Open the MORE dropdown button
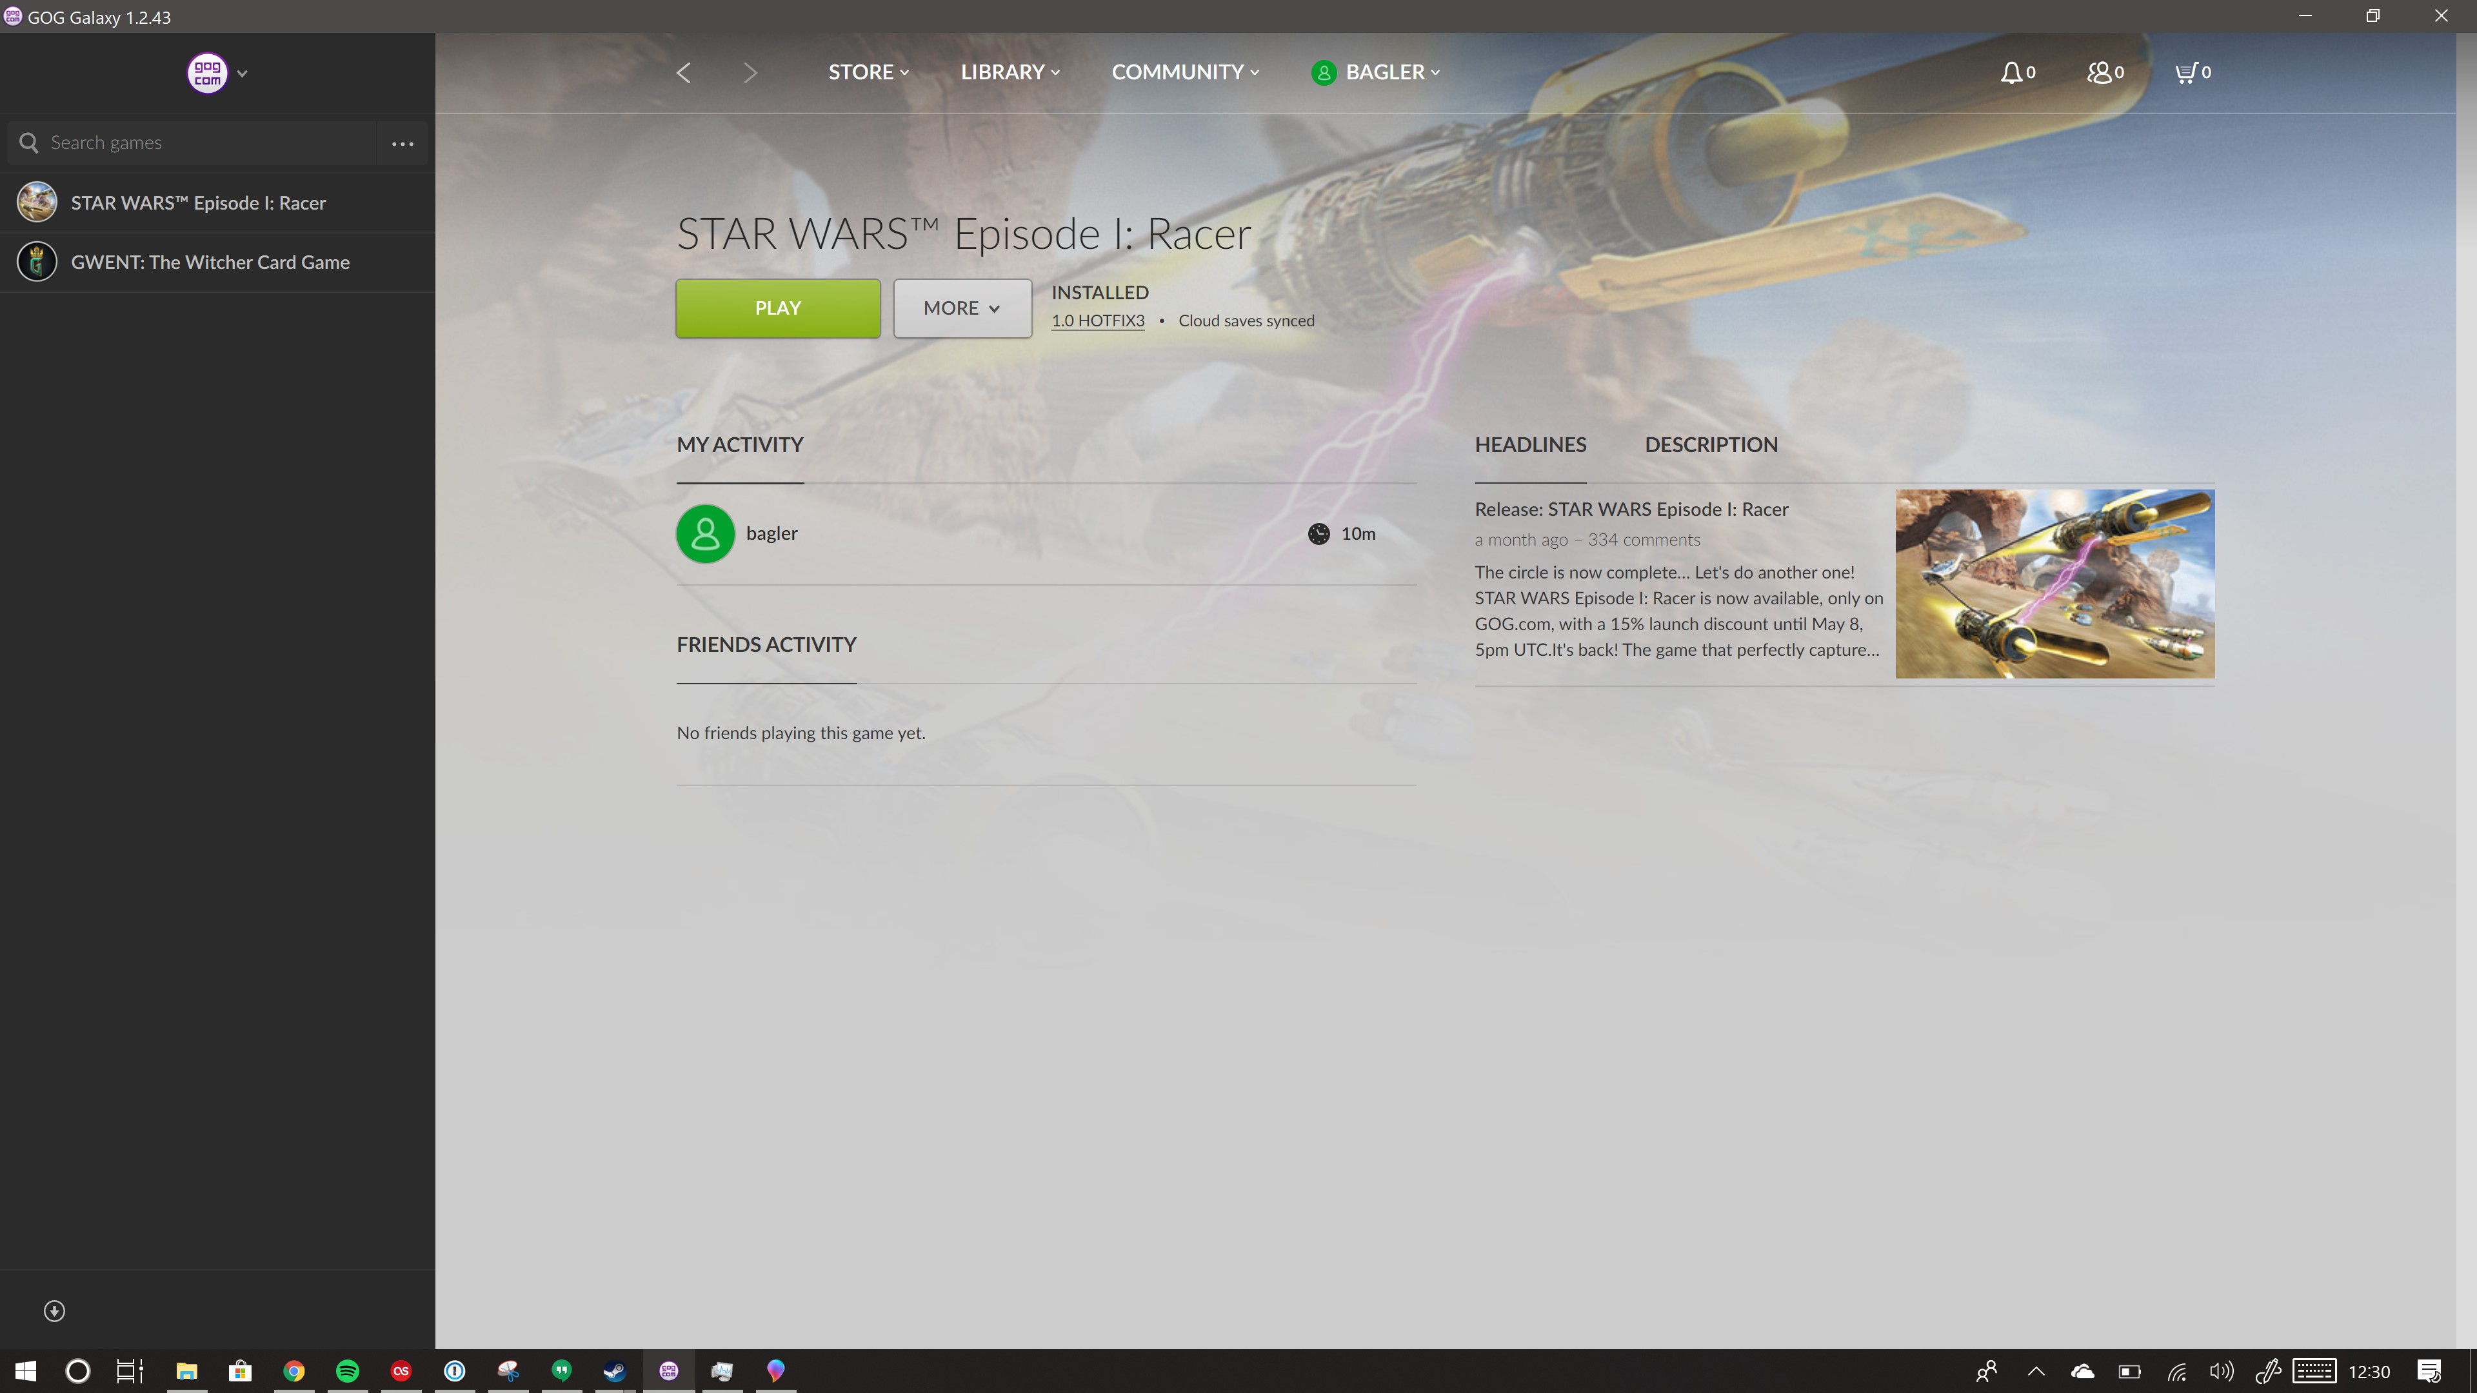This screenshot has width=2477, height=1393. click(x=962, y=308)
